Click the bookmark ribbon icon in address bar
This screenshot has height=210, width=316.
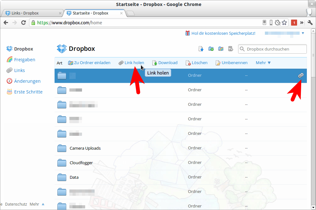271,23
